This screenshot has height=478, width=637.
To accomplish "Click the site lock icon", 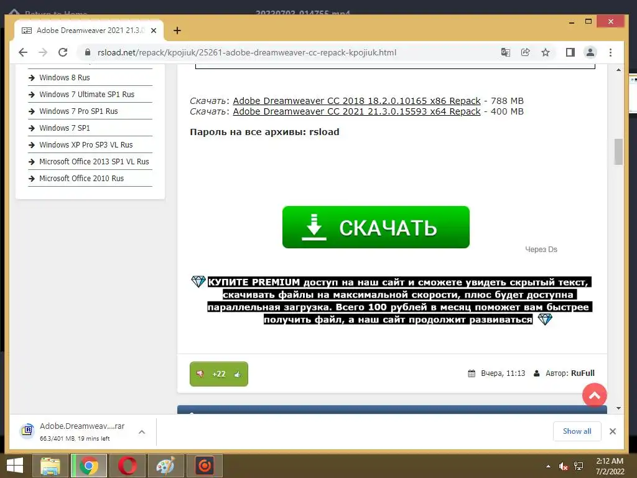I will [x=87, y=52].
